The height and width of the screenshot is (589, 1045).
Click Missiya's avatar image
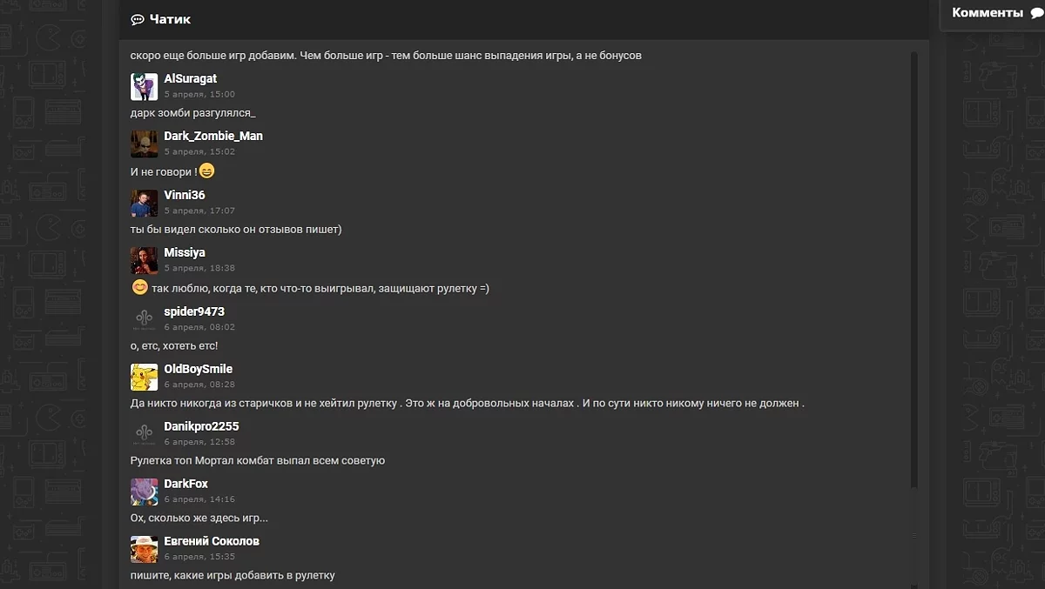(x=144, y=260)
